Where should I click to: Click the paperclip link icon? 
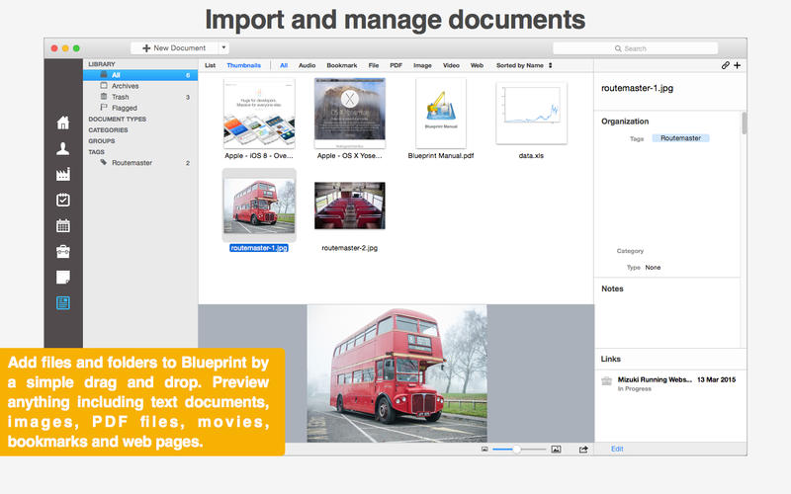pyautogui.click(x=726, y=65)
